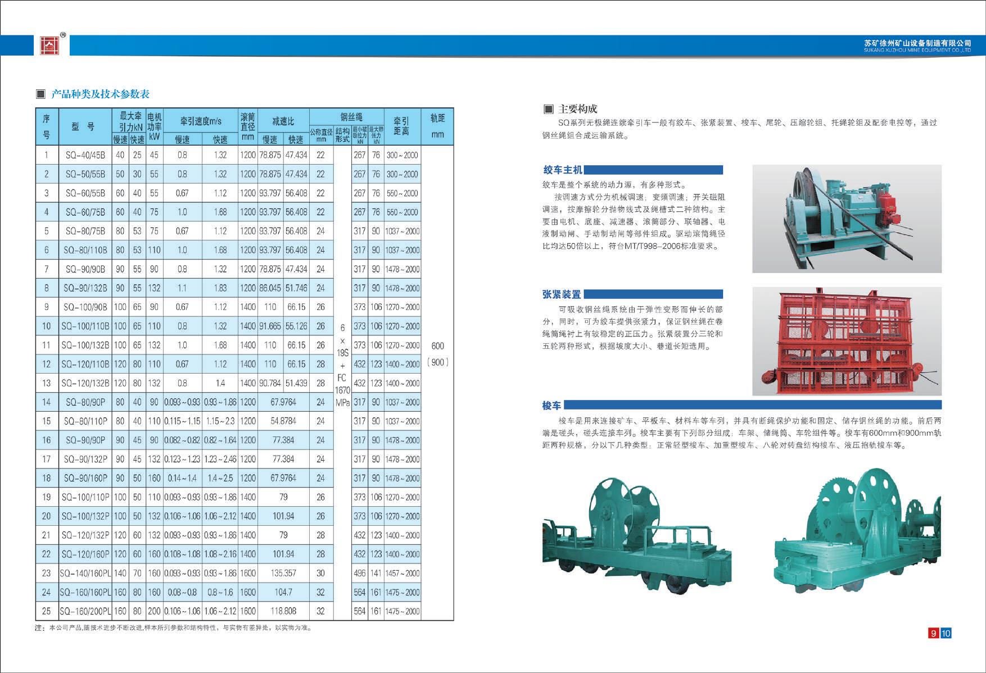Select the model cell SQ-120/132B

tap(85, 383)
